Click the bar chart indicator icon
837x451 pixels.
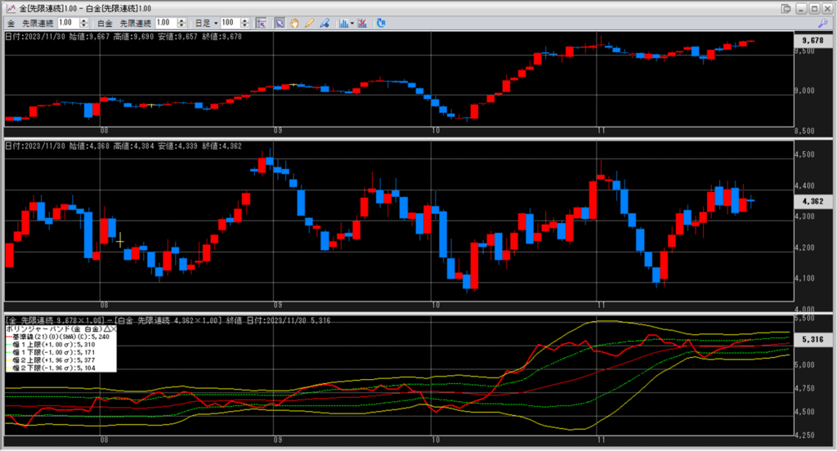click(x=342, y=23)
